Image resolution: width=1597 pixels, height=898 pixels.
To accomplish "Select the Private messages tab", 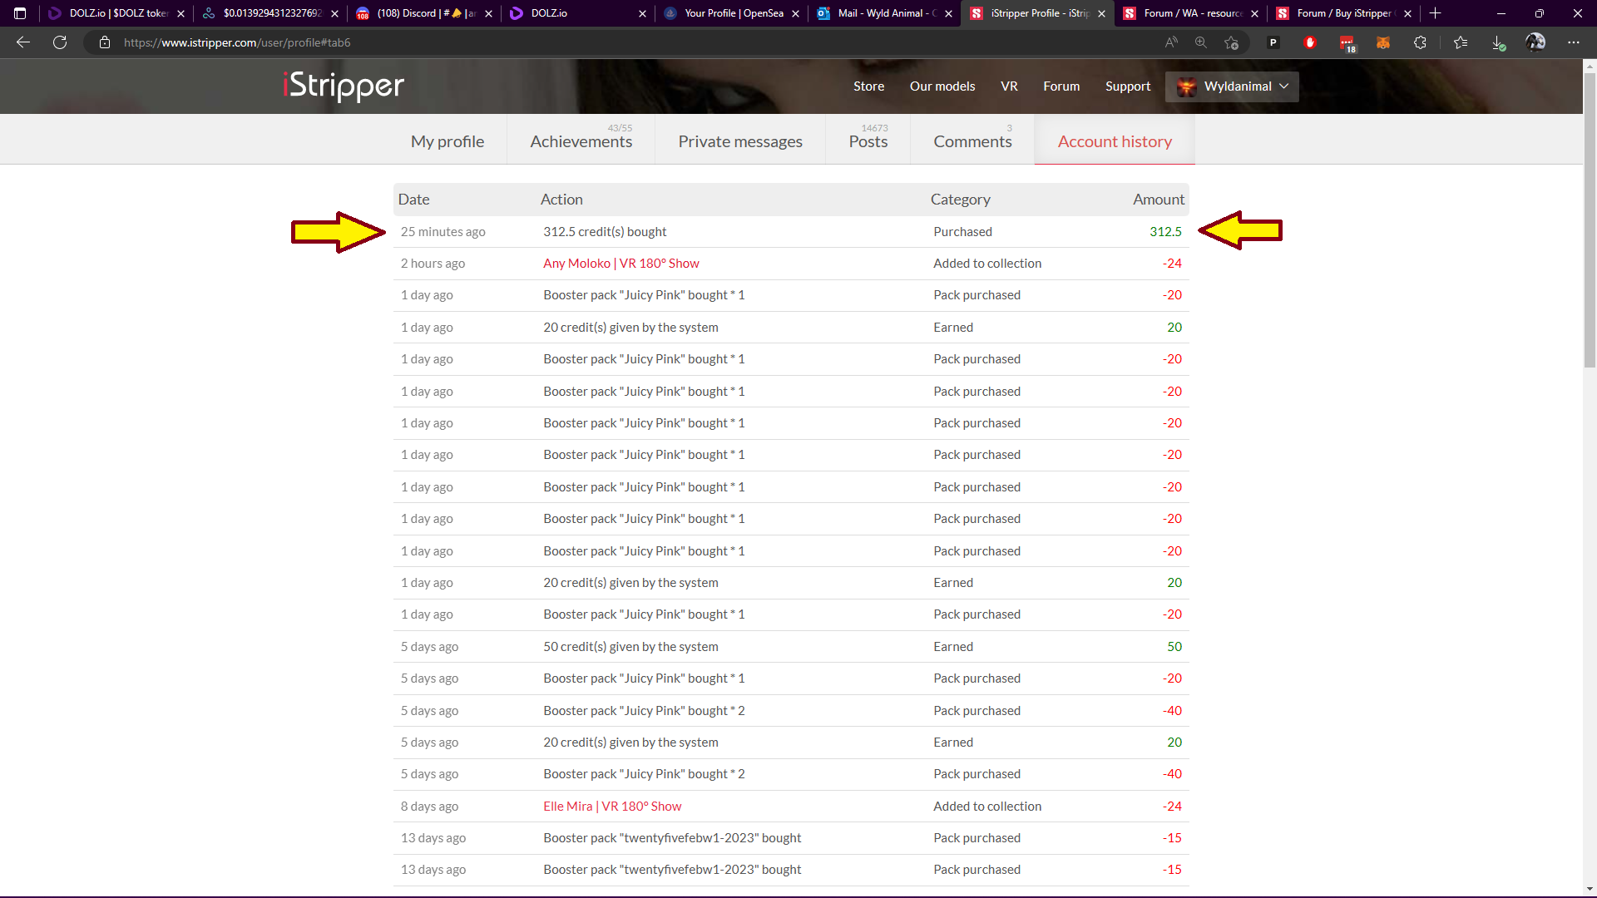I will (740, 141).
